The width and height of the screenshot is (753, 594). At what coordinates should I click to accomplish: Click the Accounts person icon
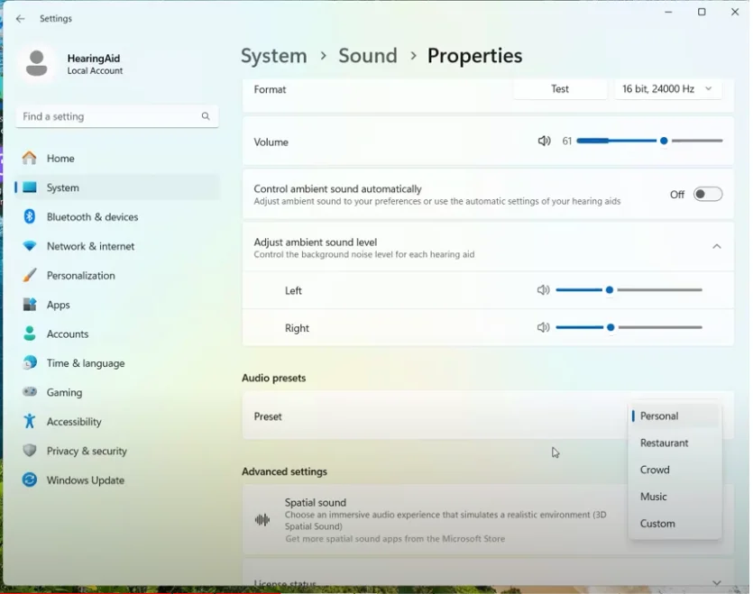pos(29,334)
